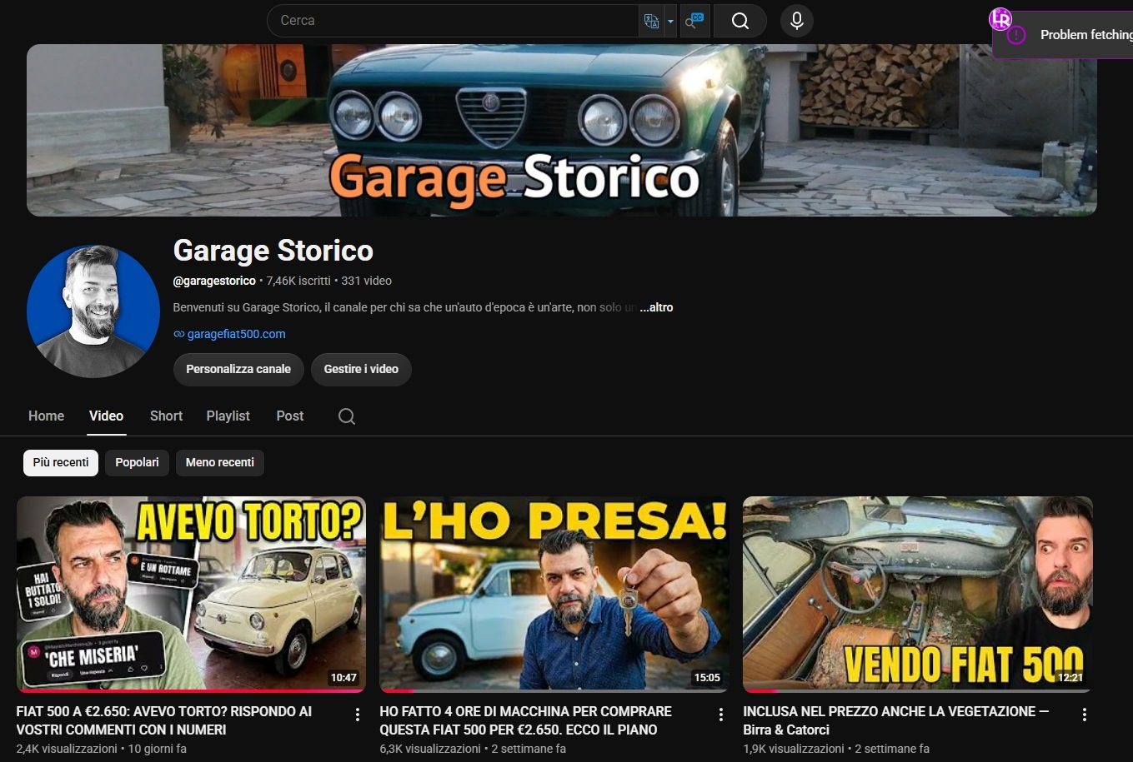
Task: Click the magnifier search button
Action: coord(739,21)
